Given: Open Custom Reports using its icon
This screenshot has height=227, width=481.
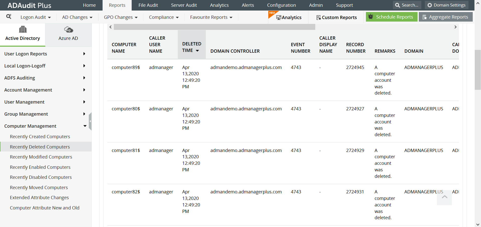Looking at the screenshot, I should click(x=318, y=17).
